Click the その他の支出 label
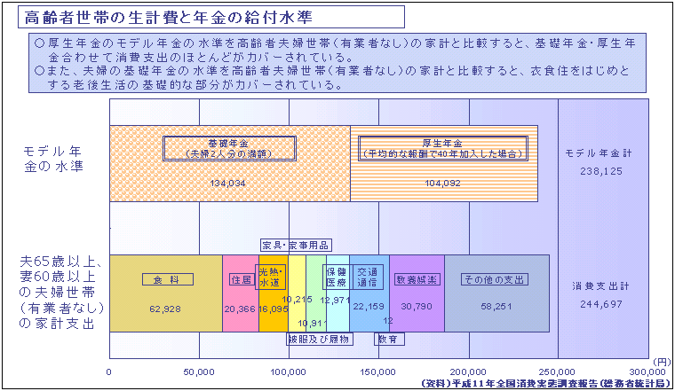This screenshot has height=391, width=675. [x=495, y=279]
